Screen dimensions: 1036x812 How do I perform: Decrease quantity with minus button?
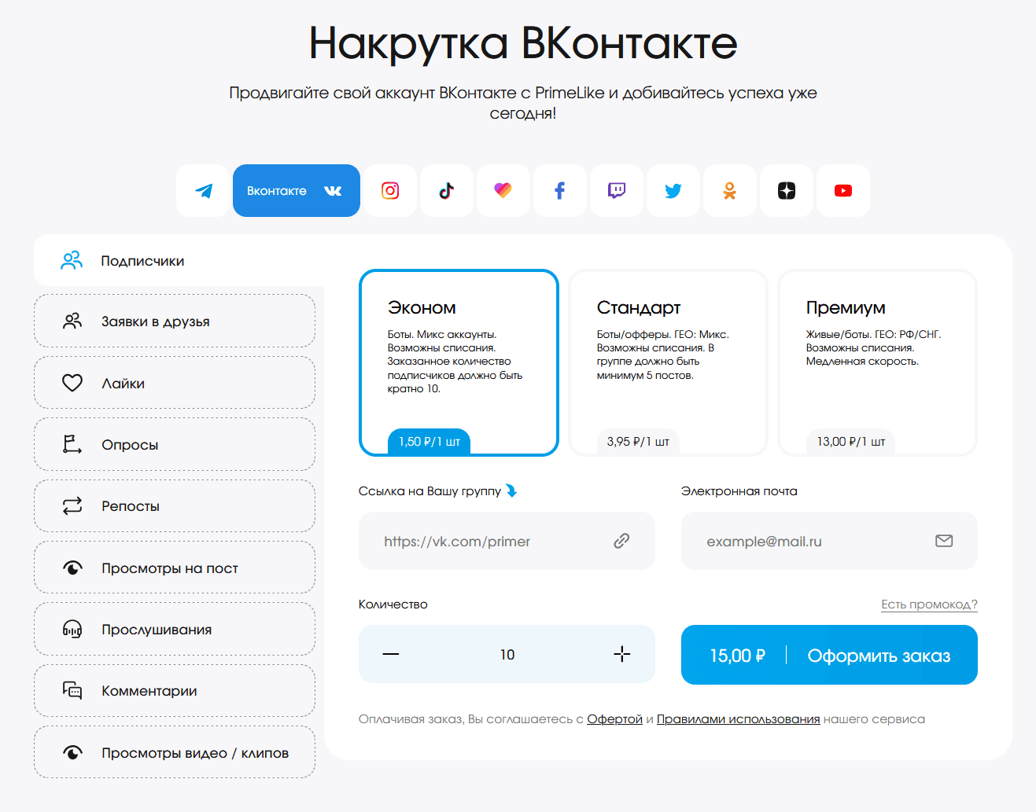(x=391, y=654)
